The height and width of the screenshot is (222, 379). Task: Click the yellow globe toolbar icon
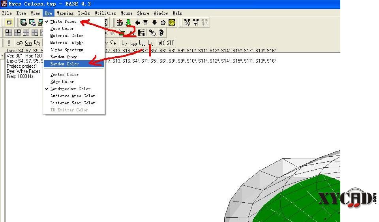(x=172, y=23)
